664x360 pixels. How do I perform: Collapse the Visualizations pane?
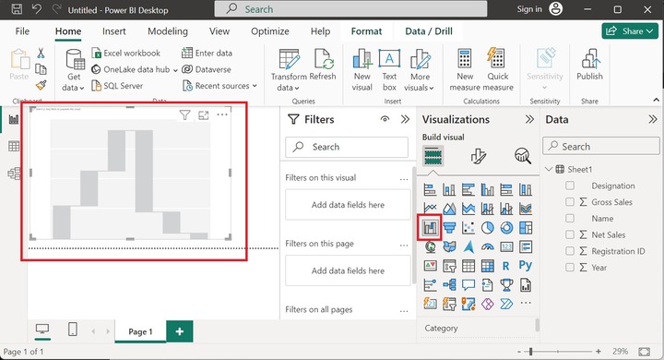pos(529,119)
